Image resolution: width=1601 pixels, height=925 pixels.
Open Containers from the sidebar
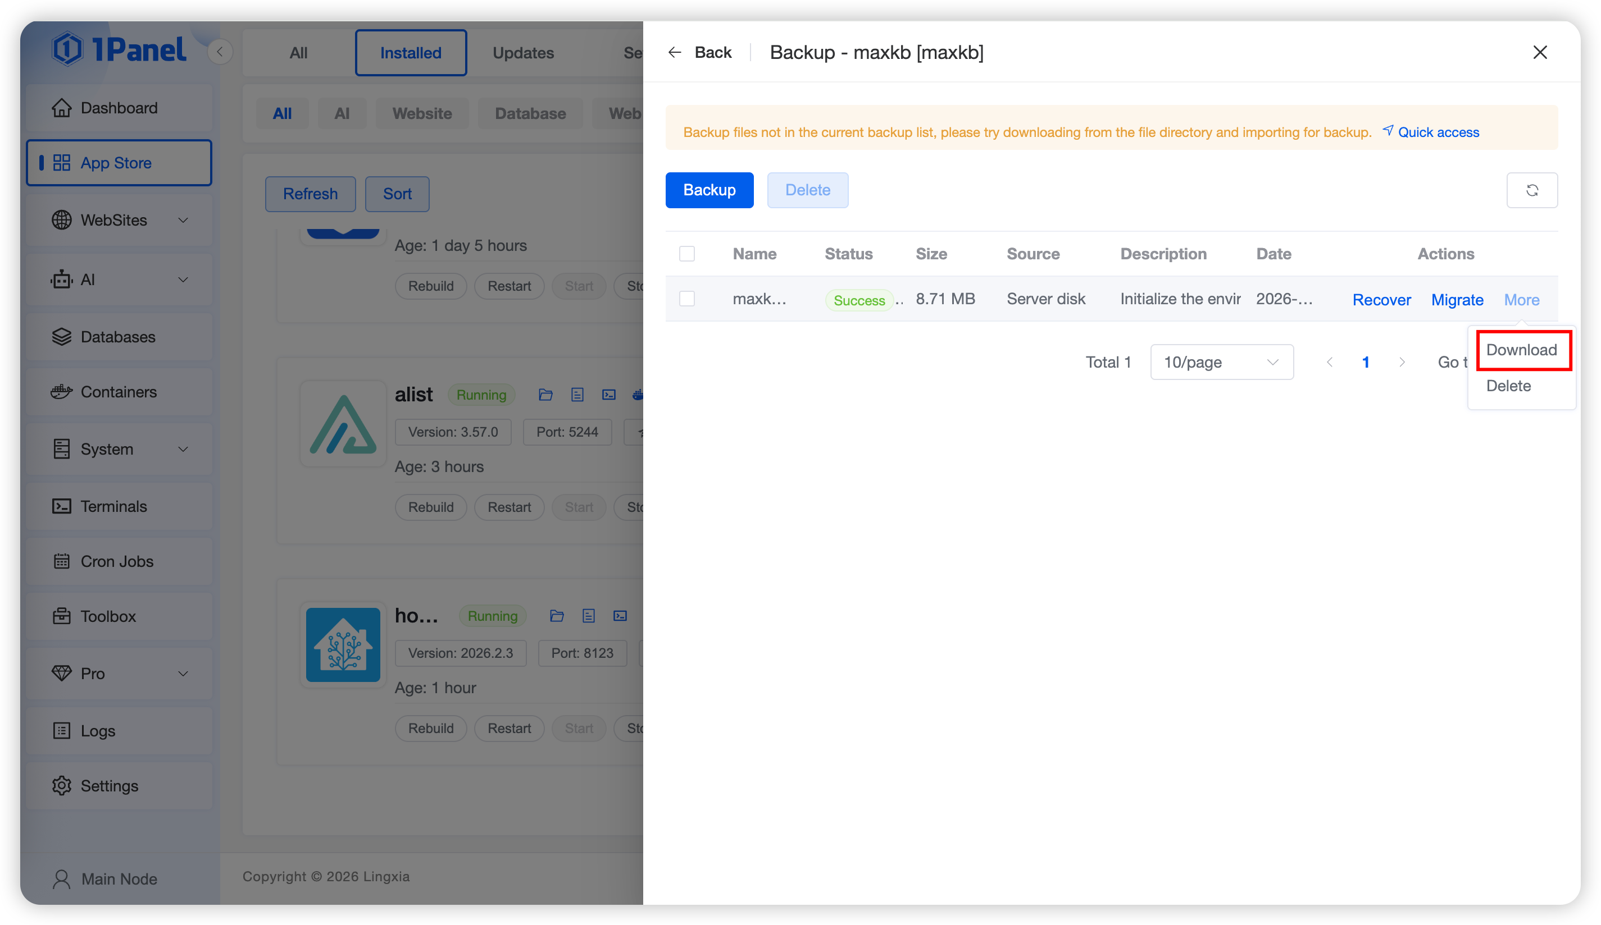point(119,392)
